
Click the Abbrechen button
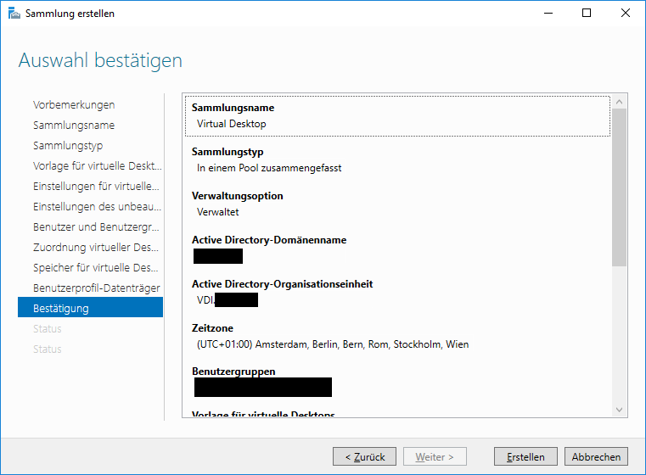tap(596, 456)
